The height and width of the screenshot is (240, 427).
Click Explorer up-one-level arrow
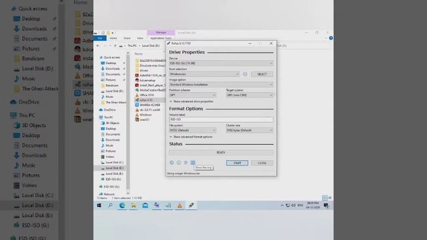[x=115, y=46]
